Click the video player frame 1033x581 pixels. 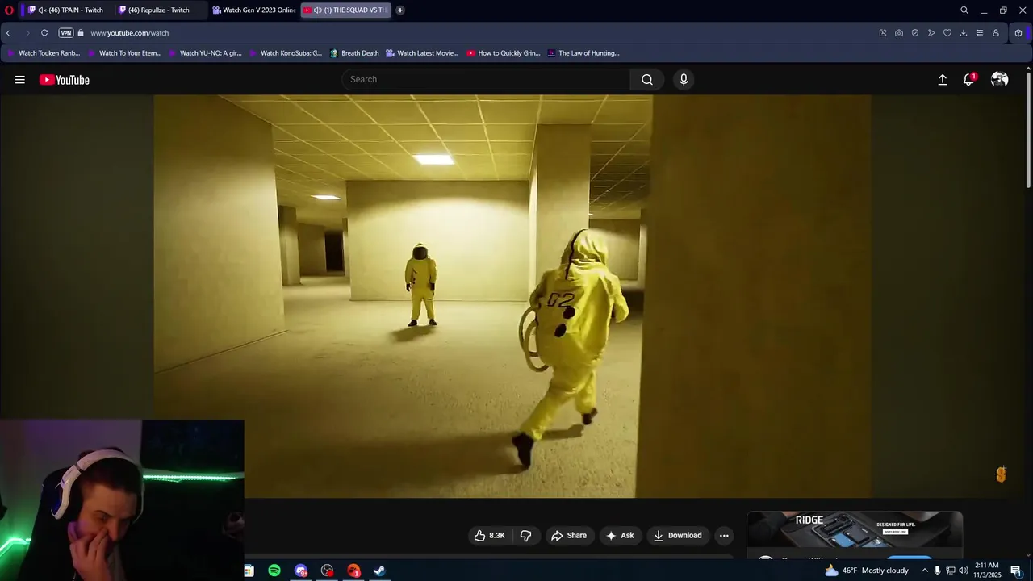click(x=512, y=296)
